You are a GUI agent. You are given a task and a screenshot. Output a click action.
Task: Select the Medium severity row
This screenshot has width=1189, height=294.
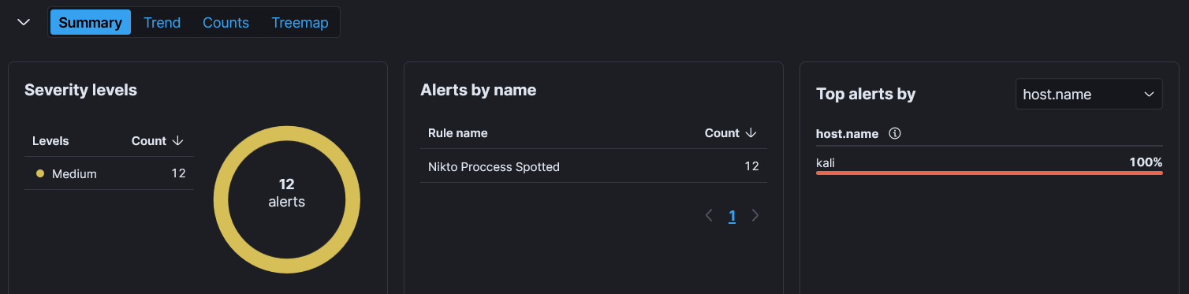coord(109,173)
